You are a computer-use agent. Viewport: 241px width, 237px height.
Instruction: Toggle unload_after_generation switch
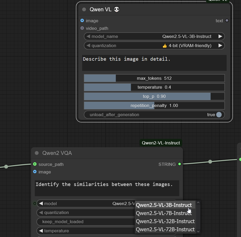(219, 115)
